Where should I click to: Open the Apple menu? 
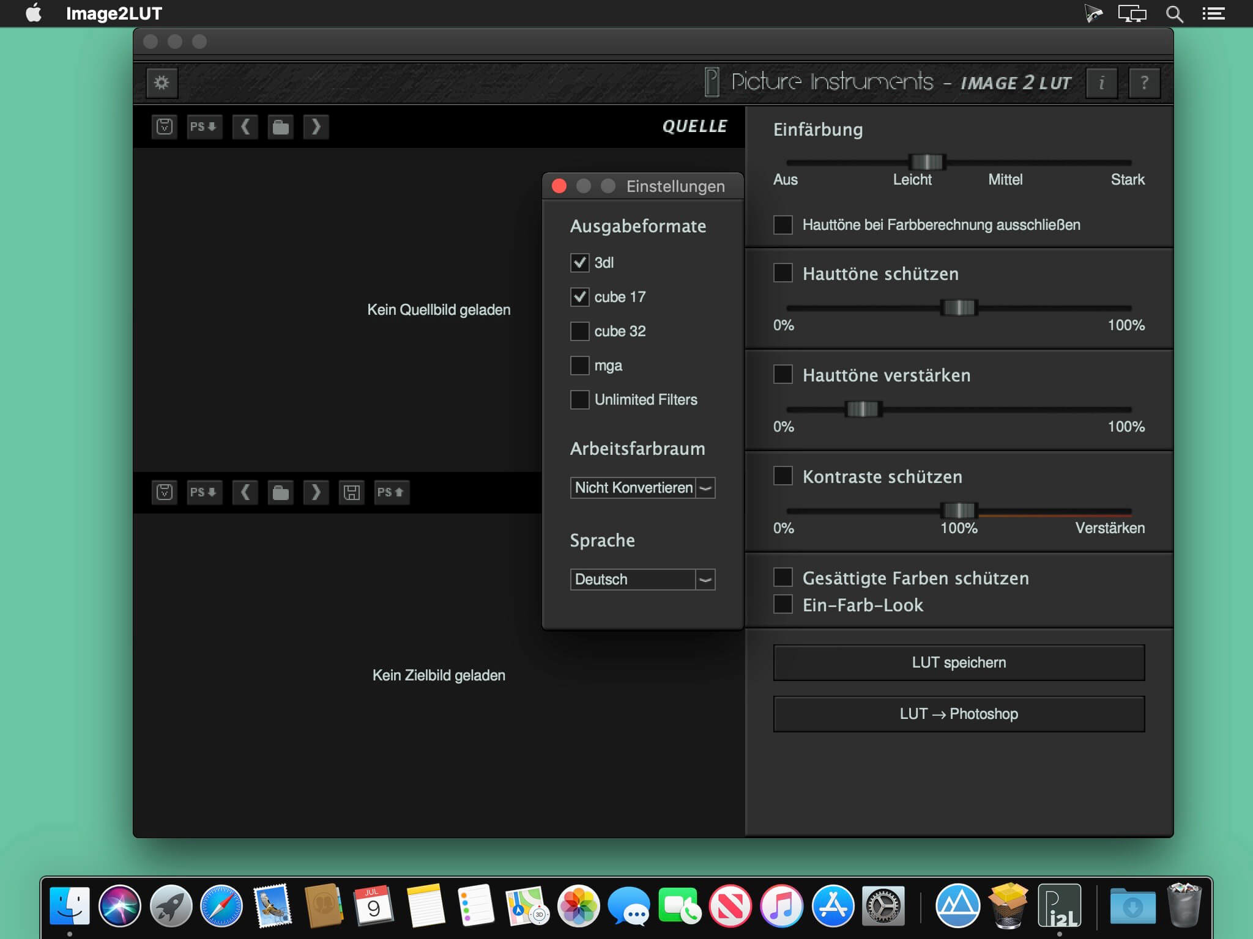click(x=34, y=13)
